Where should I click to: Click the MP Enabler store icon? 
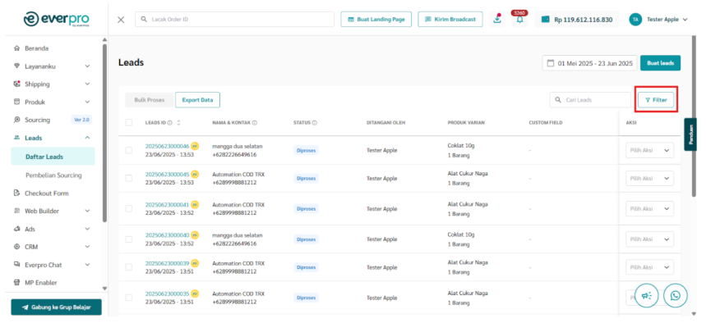(17, 283)
